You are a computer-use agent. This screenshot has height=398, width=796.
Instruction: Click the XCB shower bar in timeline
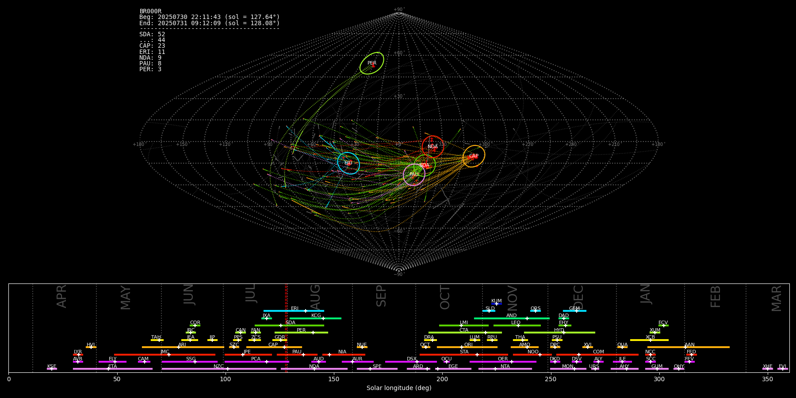(649, 340)
